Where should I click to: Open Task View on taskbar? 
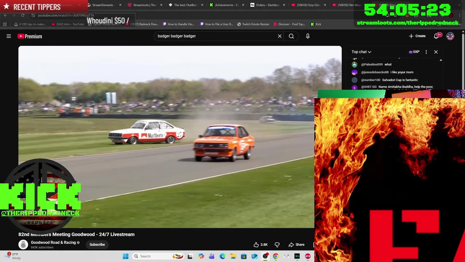point(190,256)
